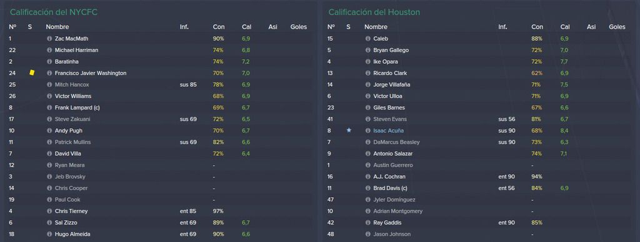
Task: Select the yellow card icon for Francisco Javier Washington
Action: [x=32, y=73]
